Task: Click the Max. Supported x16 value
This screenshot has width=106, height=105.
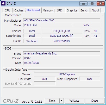Action: coord(90,79)
